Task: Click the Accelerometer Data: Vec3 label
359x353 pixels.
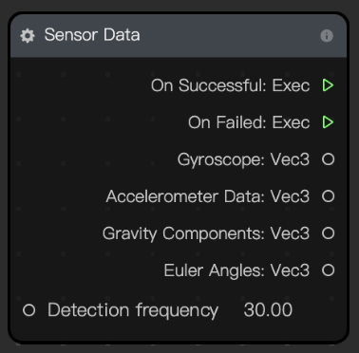Action: (x=208, y=196)
